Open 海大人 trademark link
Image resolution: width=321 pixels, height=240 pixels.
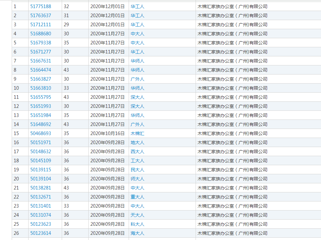tap(137, 233)
